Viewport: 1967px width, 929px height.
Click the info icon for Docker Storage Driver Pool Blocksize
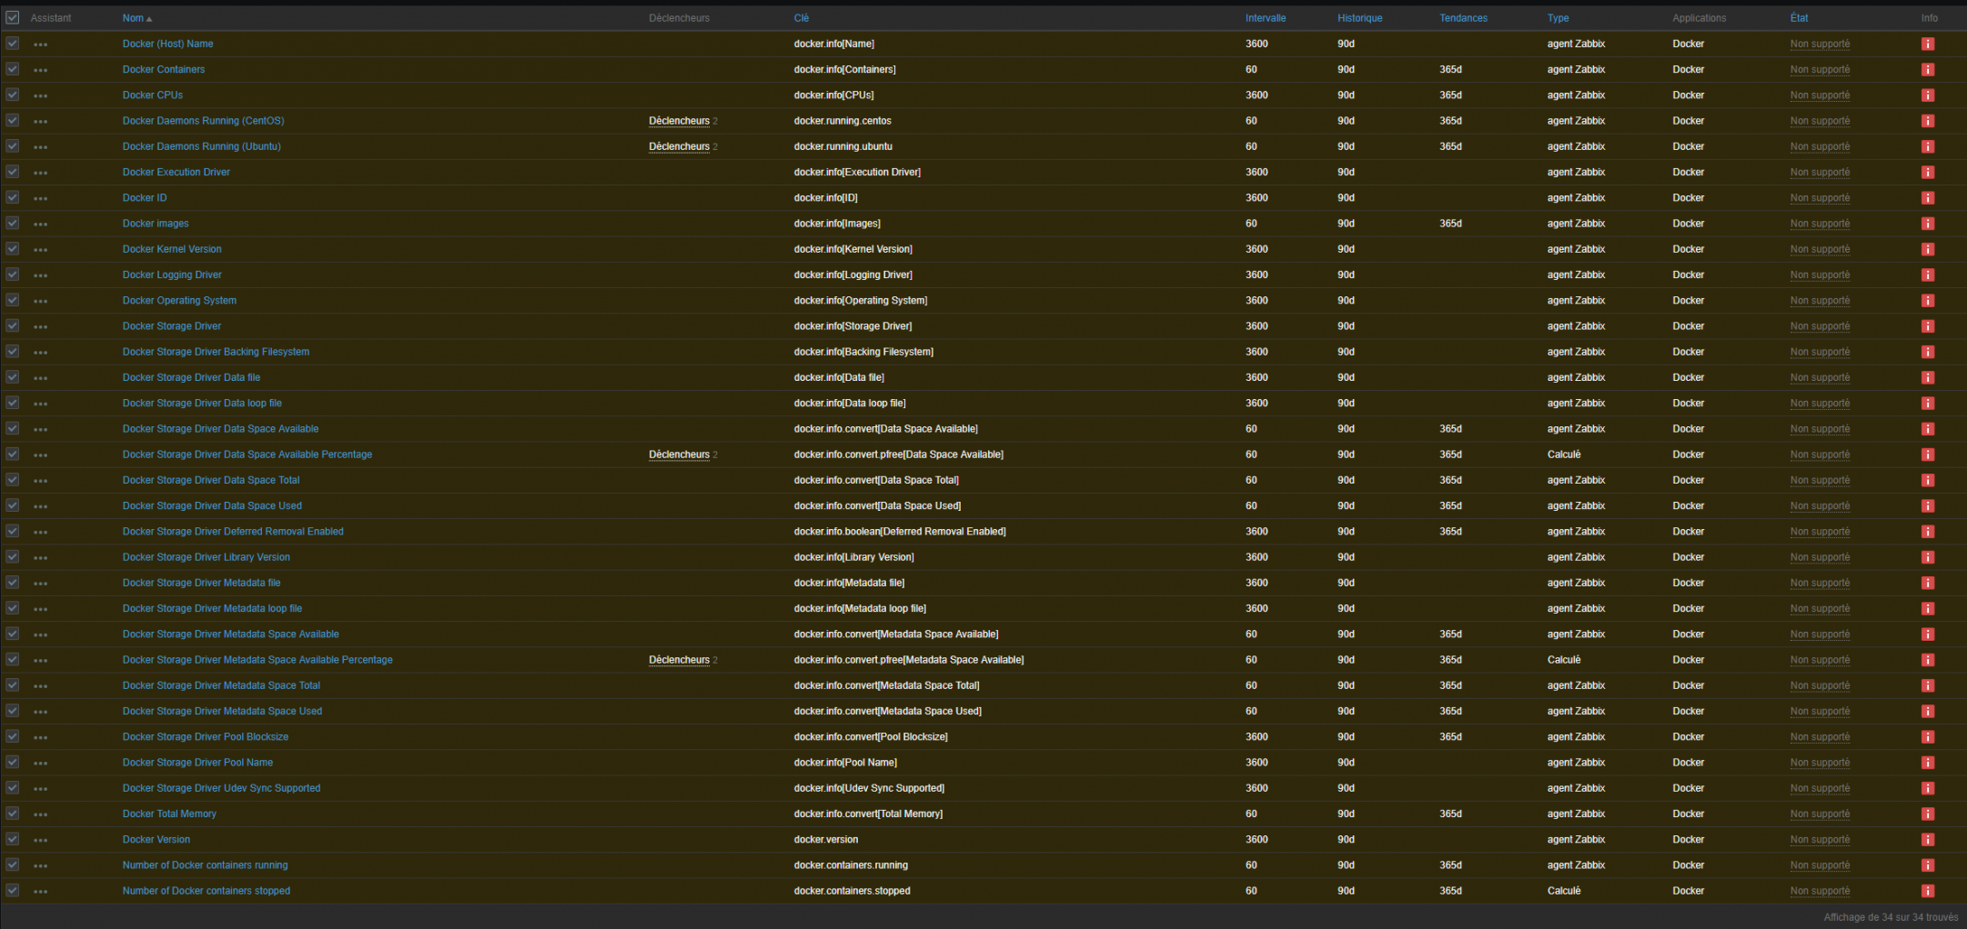(x=1927, y=737)
